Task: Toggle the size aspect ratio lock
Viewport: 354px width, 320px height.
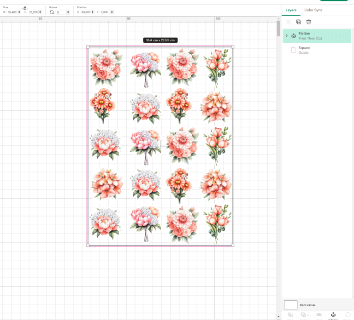Action: pos(25,8)
